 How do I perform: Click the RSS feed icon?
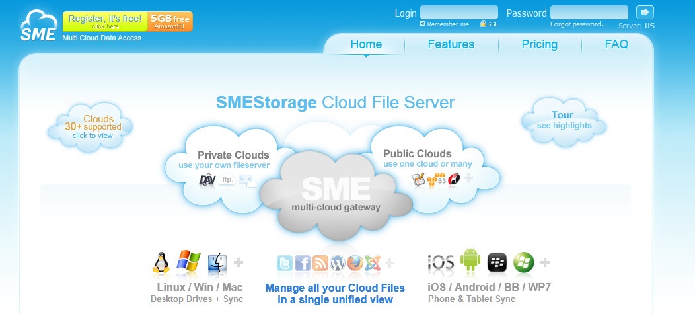click(320, 263)
